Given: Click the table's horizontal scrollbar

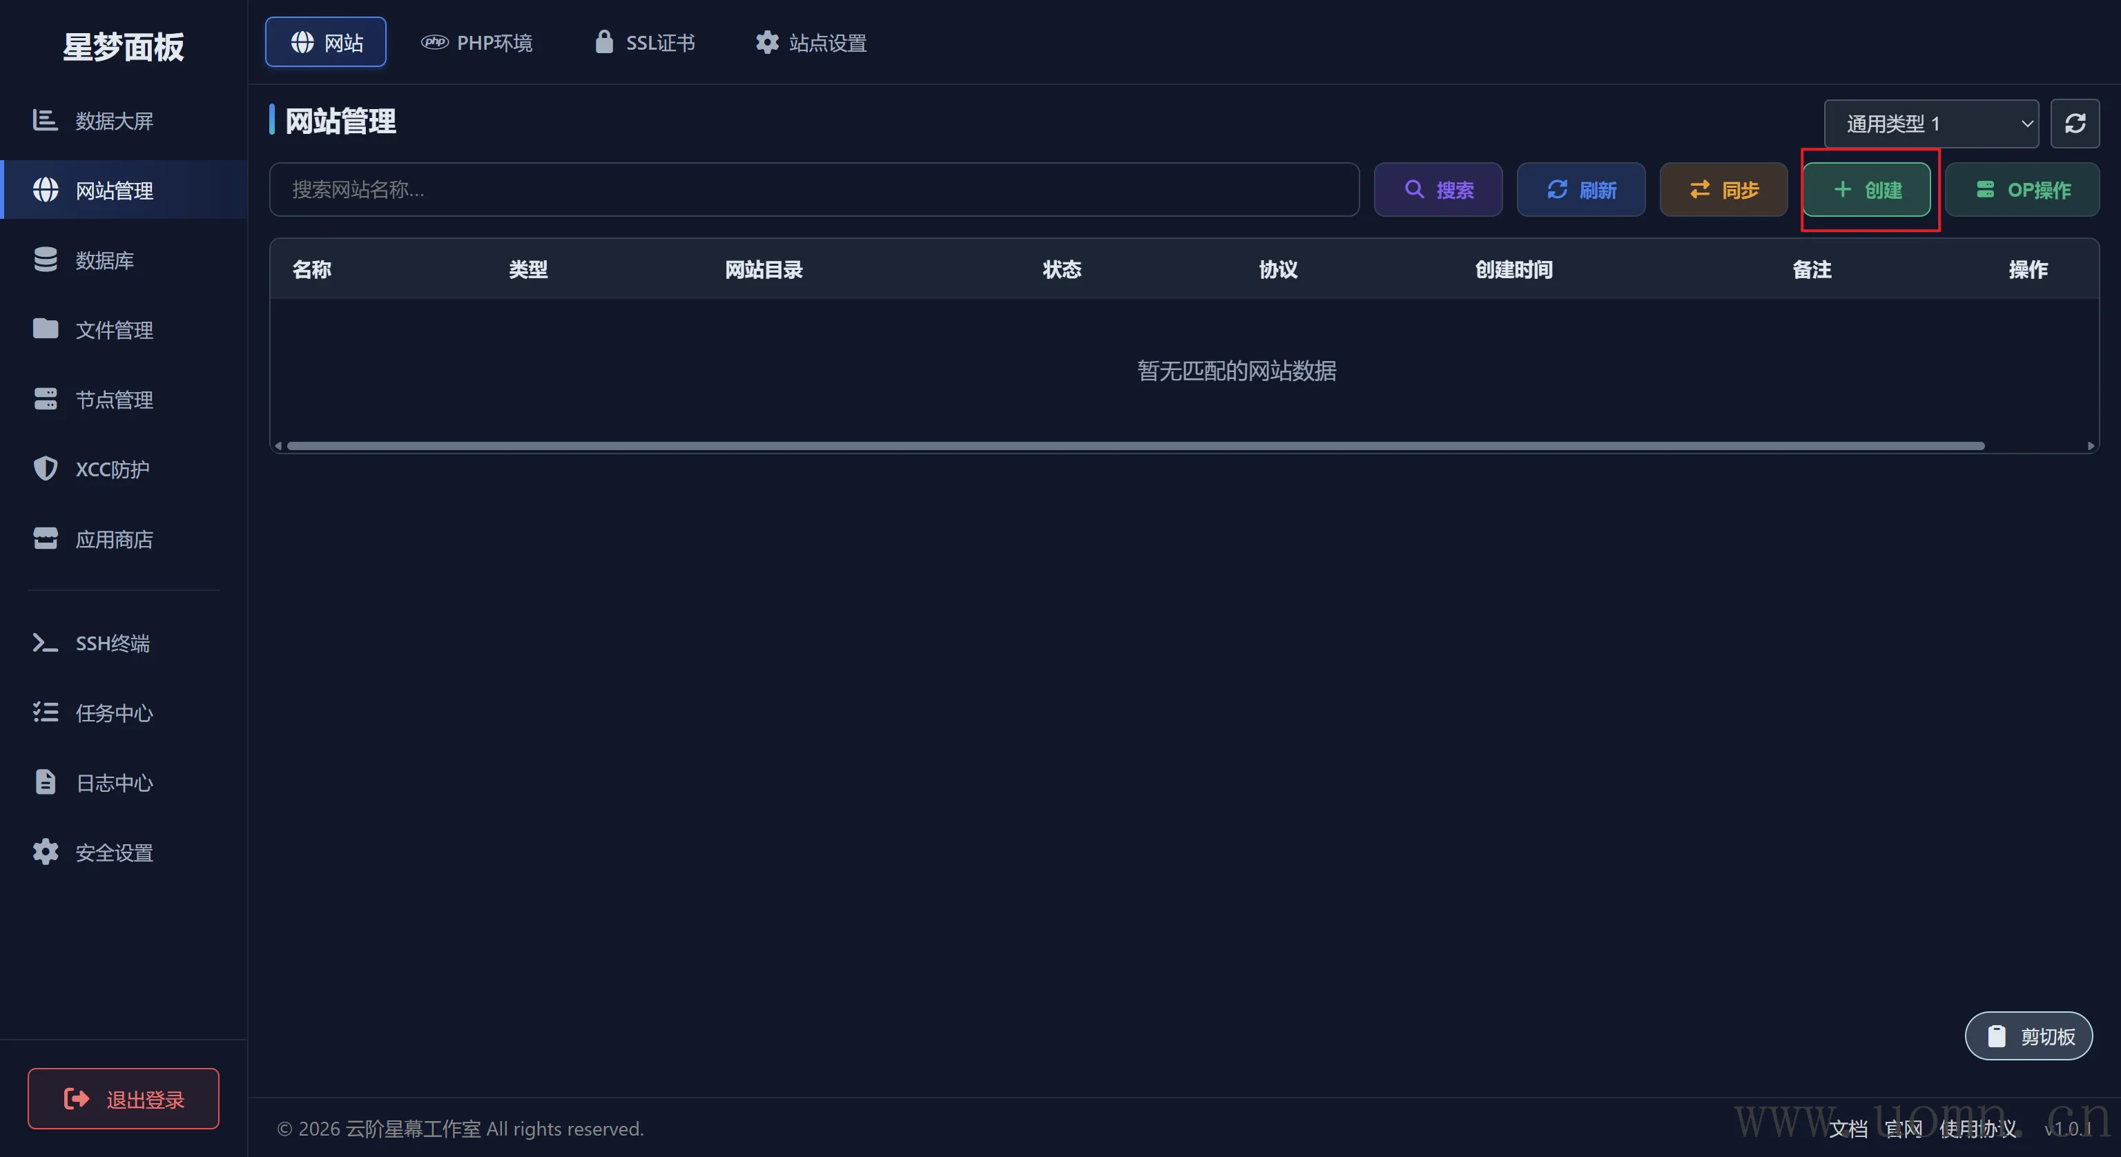Looking at the screenshot, I should [x=1134, y=445].
